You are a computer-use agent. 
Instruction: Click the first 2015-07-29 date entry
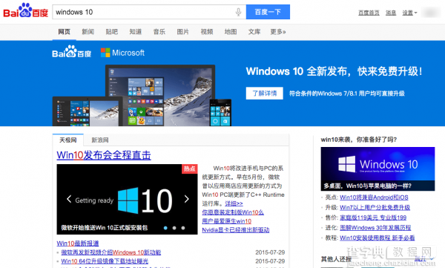tap(270, 252)
